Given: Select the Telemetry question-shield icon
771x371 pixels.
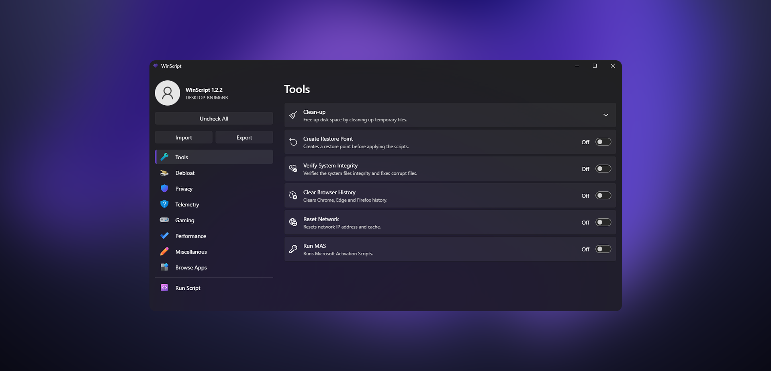Looking at the screenshot, I should (x=164, y=204).
